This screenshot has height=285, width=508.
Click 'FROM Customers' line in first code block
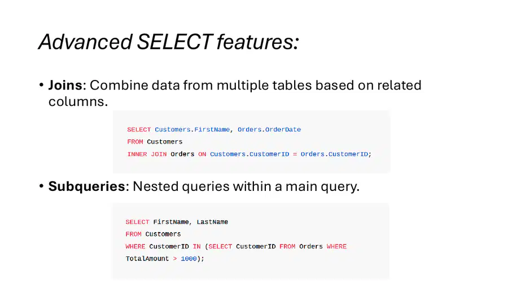(x=155, y=142)
